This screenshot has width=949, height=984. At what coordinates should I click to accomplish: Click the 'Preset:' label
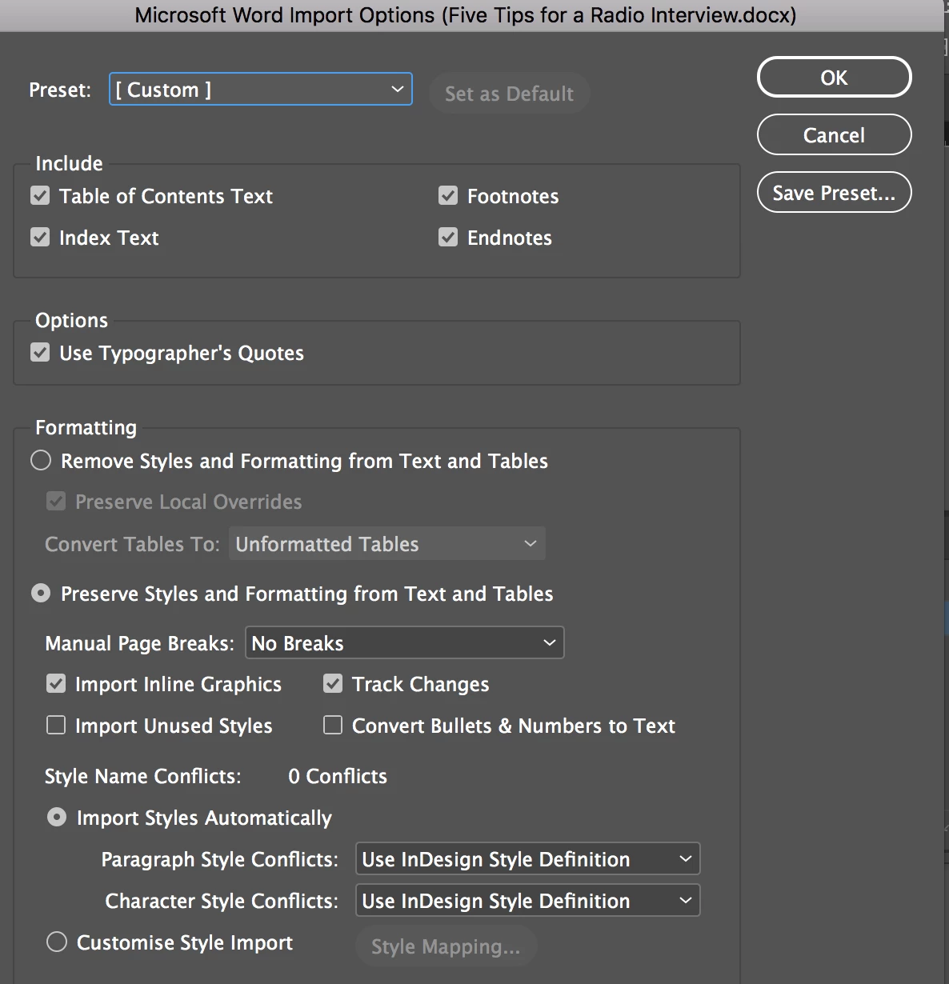(60, 90)
